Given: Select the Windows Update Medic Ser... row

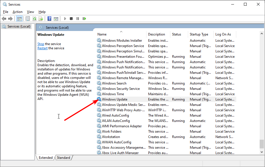Looking at the screenshot, I should click(x=166, y=105).
